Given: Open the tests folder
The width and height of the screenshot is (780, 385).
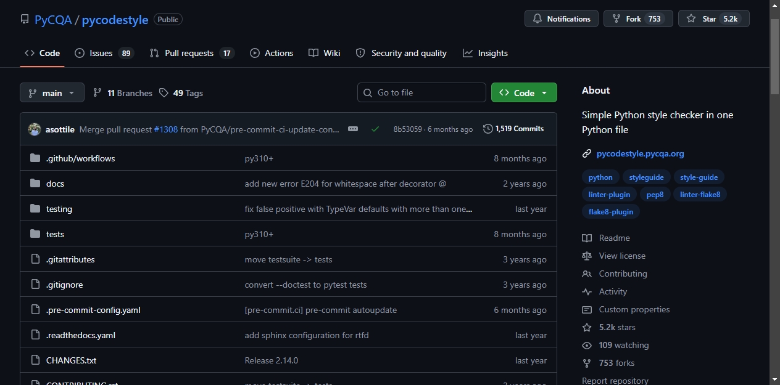Looking at the screenshot, I should 55,234.
